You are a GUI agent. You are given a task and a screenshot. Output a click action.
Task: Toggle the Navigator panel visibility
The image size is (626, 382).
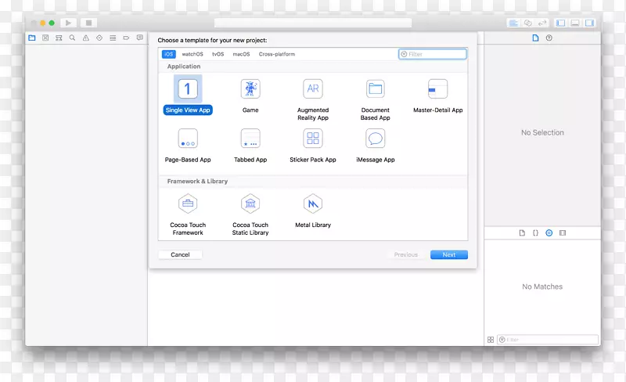point(561,23)
